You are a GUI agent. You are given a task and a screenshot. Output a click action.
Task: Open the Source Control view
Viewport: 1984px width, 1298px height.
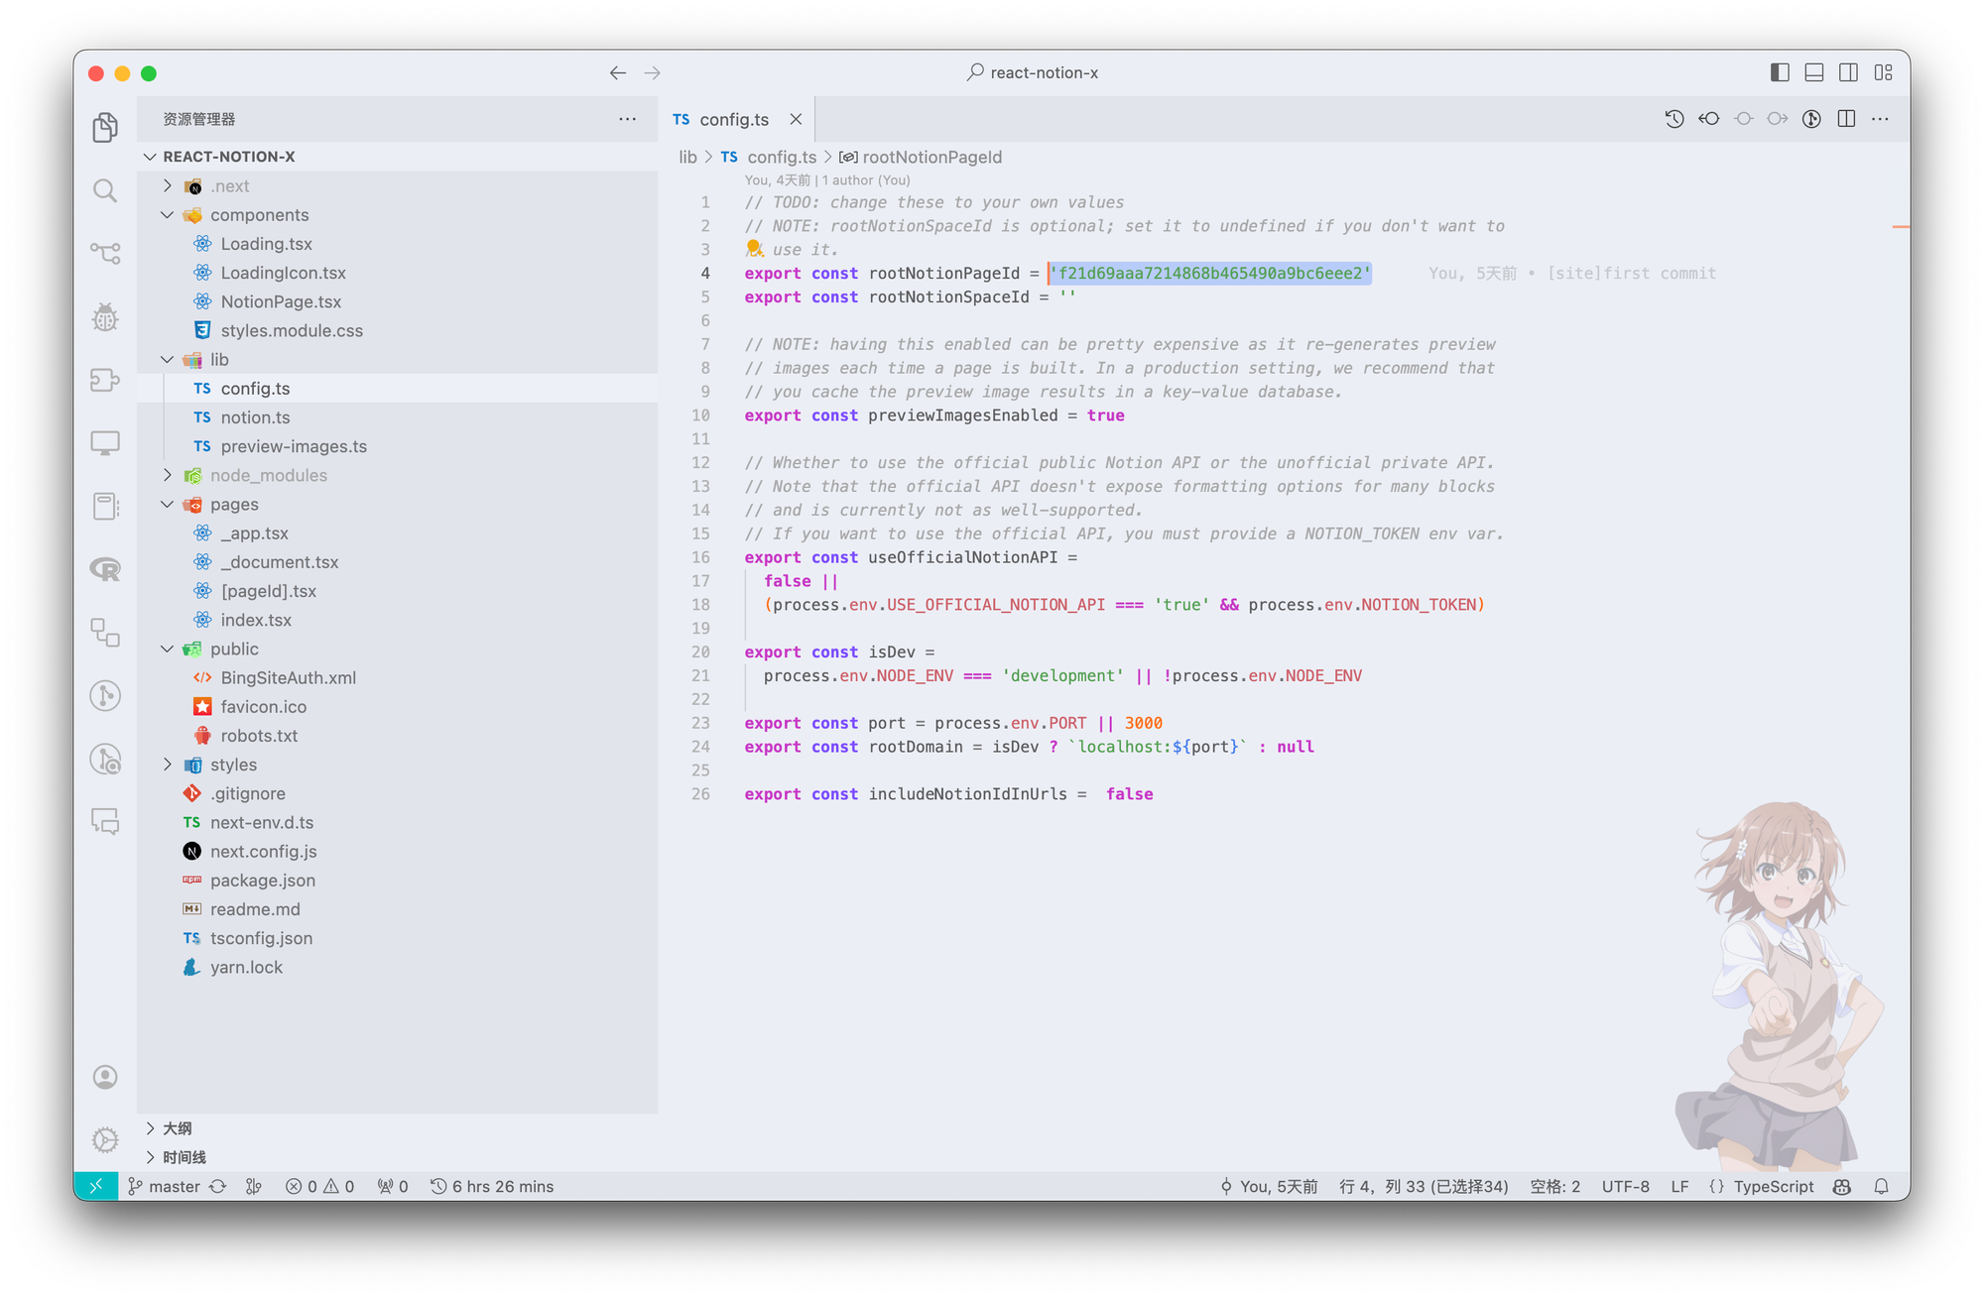coord(105,254)
